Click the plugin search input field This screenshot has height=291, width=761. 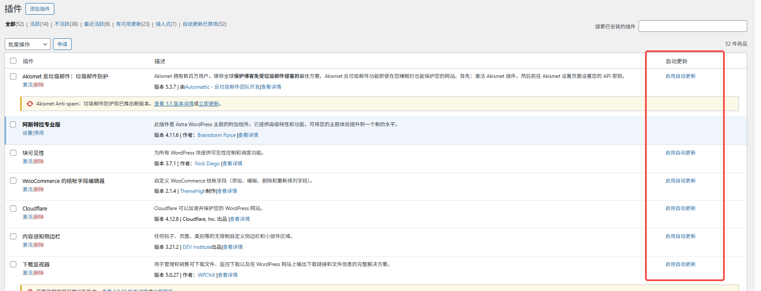point(692,26)
